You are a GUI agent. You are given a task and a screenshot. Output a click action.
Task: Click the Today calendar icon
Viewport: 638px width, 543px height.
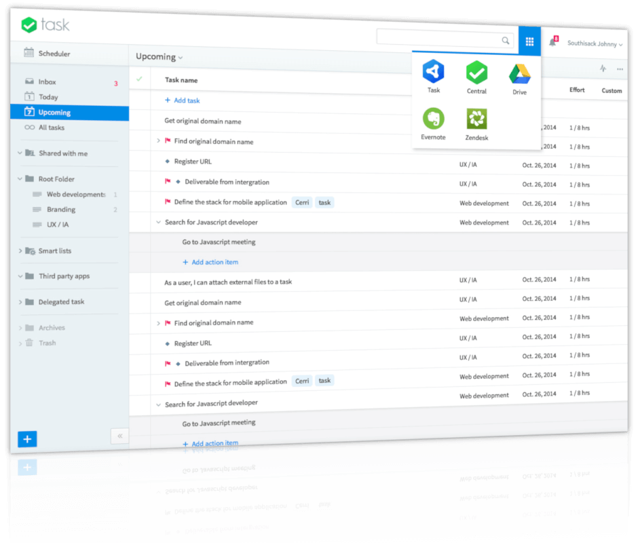click(x=29, y=96)
